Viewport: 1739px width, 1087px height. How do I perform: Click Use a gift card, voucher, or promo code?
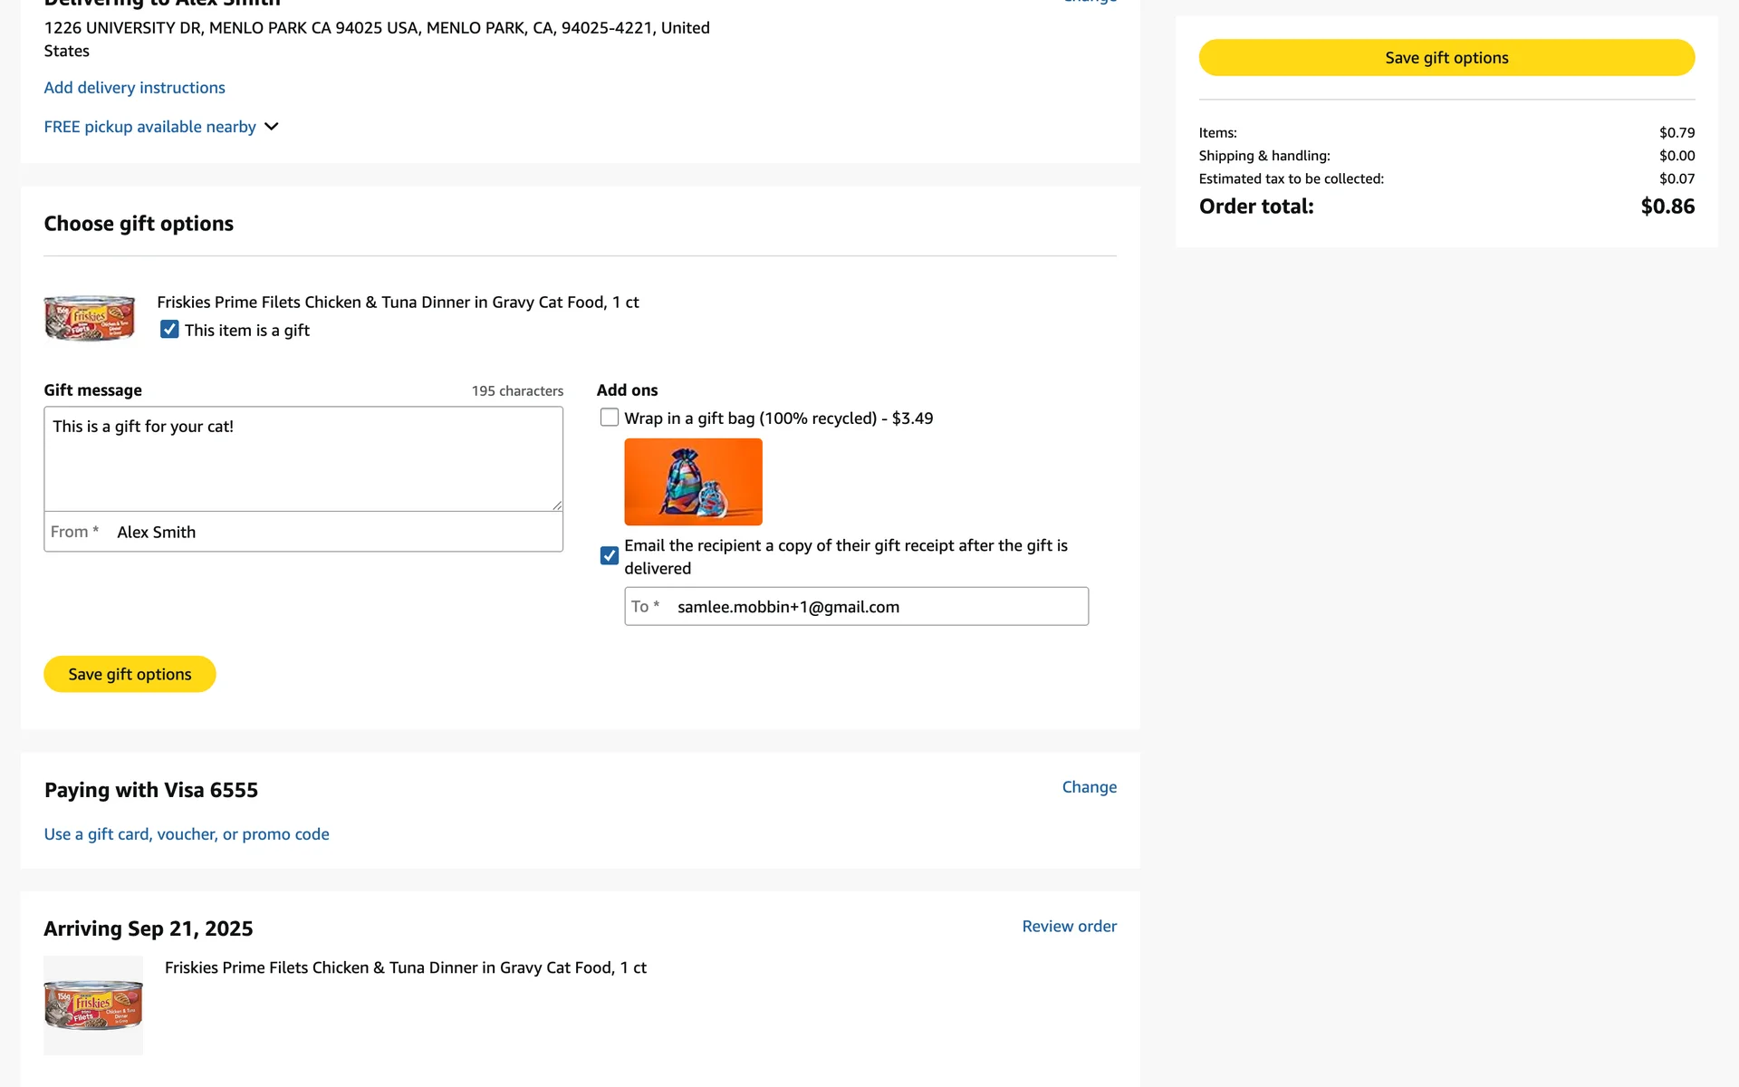[187, 834]
